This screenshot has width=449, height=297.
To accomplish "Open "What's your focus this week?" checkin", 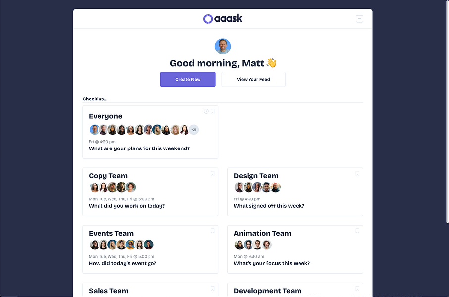I will point(271,263).
